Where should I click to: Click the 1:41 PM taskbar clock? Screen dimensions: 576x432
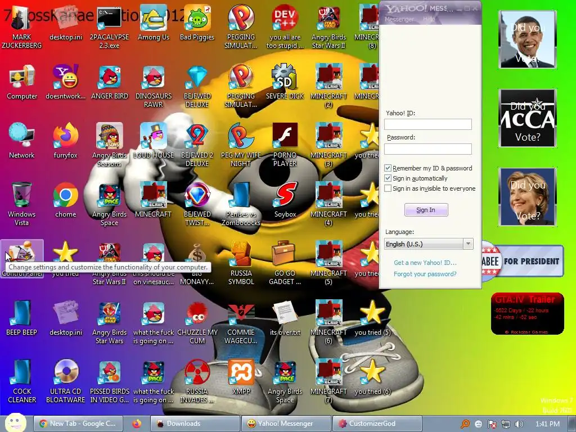pyautogui.click(x=547, y=424)
